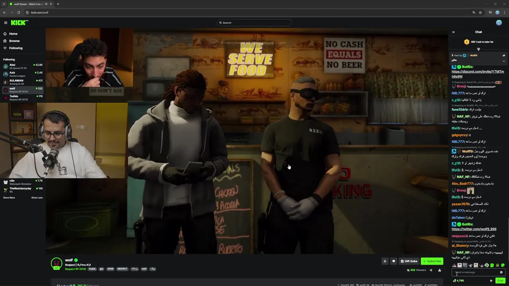Hide the pinned message with slashed-pin icon
This screenshot has height=286, width=509.
[x=504, y=56]
